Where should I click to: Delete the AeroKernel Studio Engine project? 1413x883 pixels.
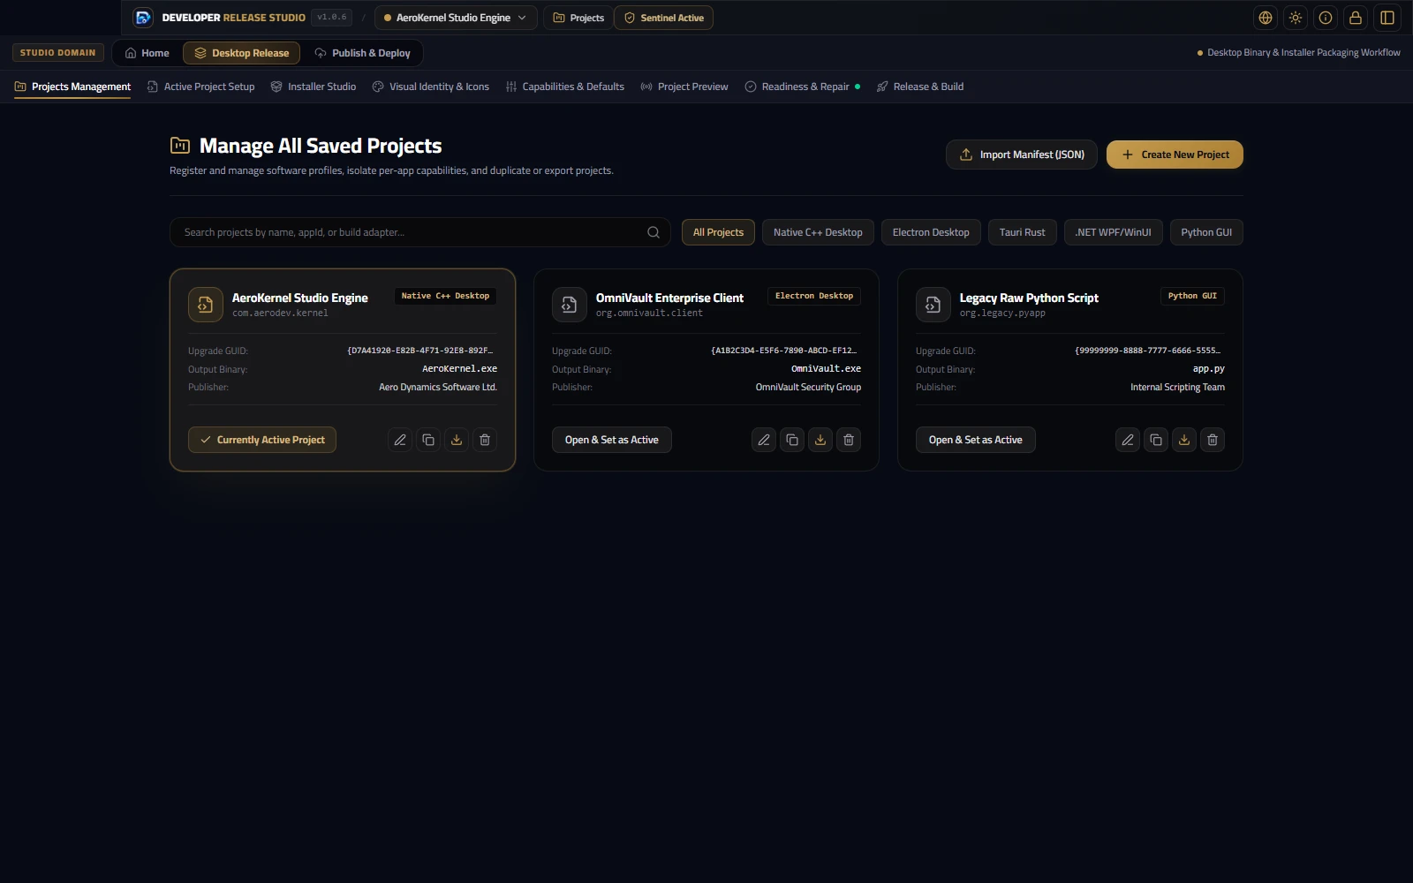click(x=485, y=440)
